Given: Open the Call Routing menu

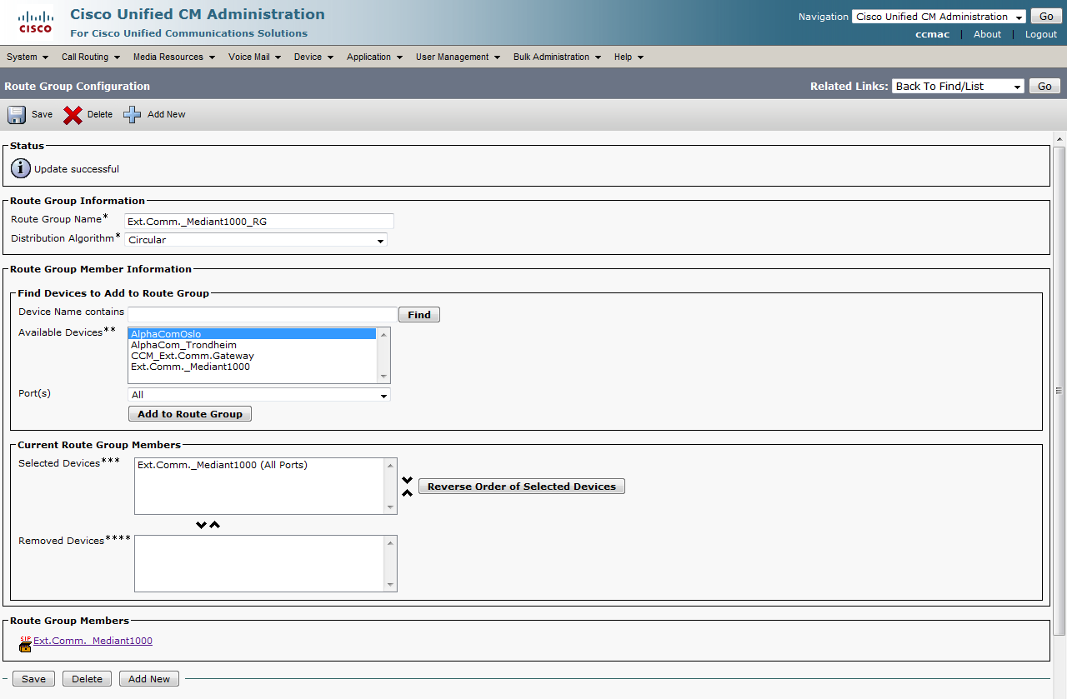Looking at the screenshot, I should pos(90,57).
